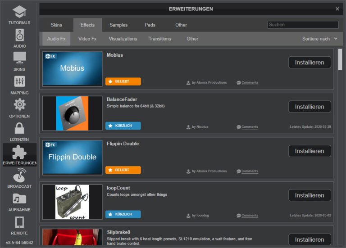Click the Beliebt star badge on Flippin Double

[123, 170]
